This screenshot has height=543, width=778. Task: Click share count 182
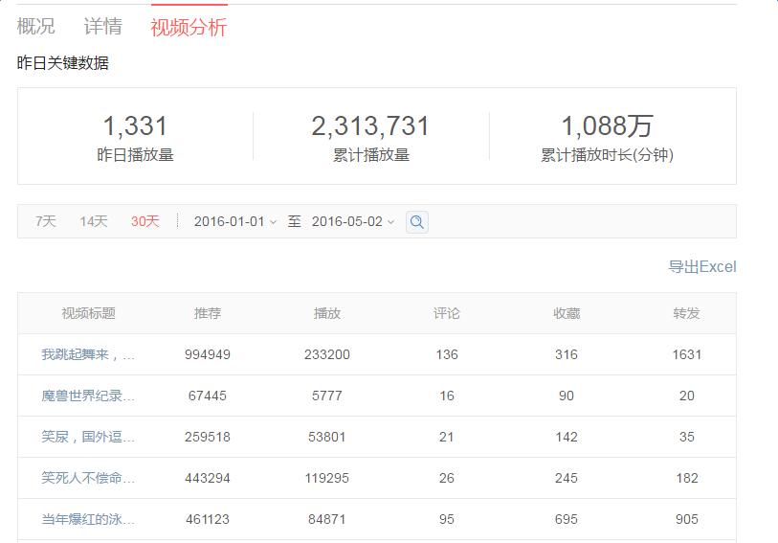(687, 478)
